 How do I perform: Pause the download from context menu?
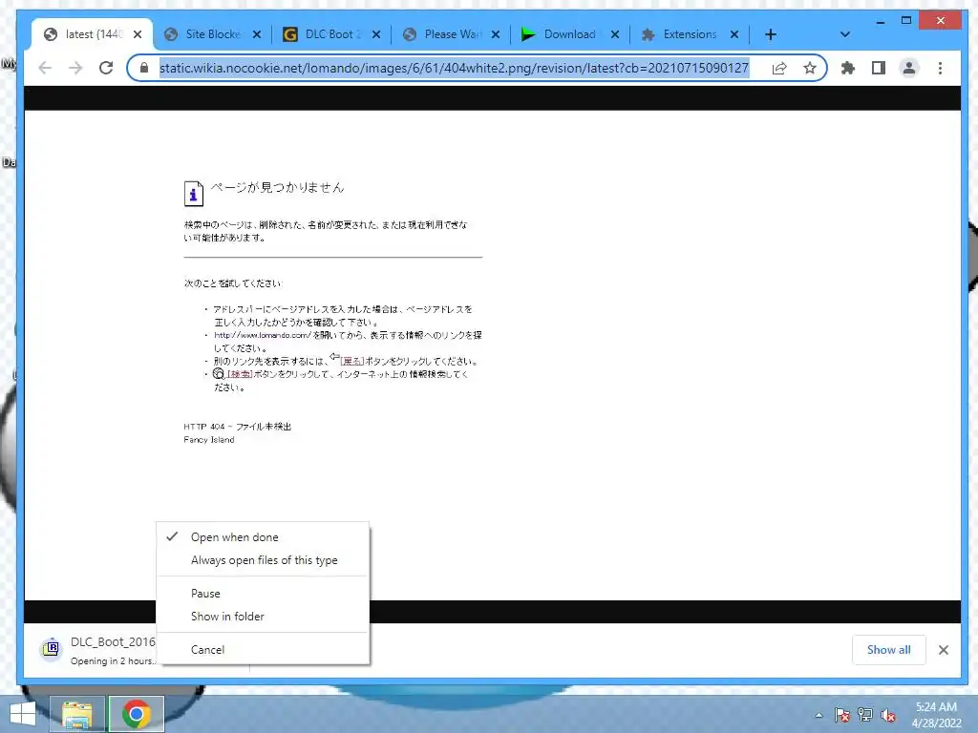coord(263,594)
